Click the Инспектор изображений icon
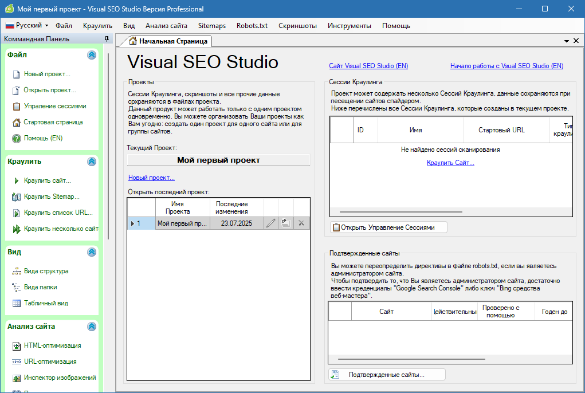Viewport: 585px width, 393px height. pos(17,378)
